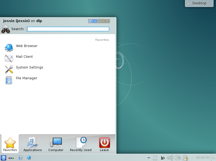Select the Computer tab

click(56, 144)
